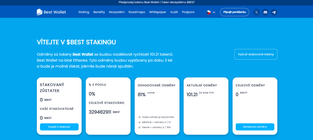Viewport: 313px width, 140px height.
Task: Select the heading VÍTEJTE V $BEST STAKINGU
Action: [x=76, y=42]
